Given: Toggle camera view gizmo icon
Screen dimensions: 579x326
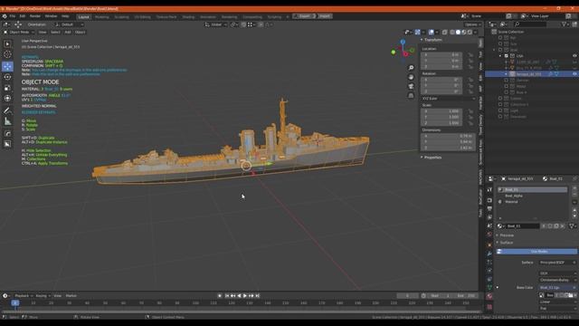Looking at the screenshot, I should click(x=411, y=86).
